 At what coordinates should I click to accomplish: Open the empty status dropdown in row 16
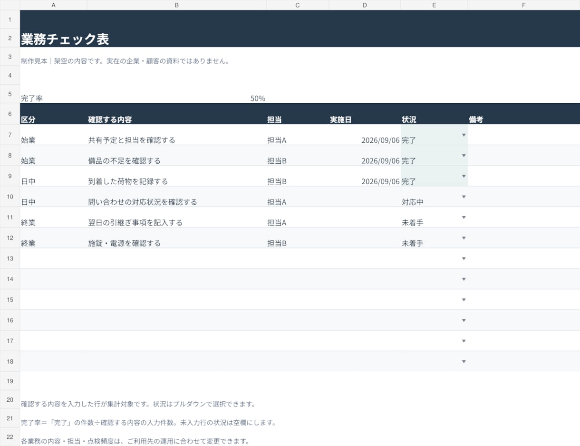pos(464,320)
